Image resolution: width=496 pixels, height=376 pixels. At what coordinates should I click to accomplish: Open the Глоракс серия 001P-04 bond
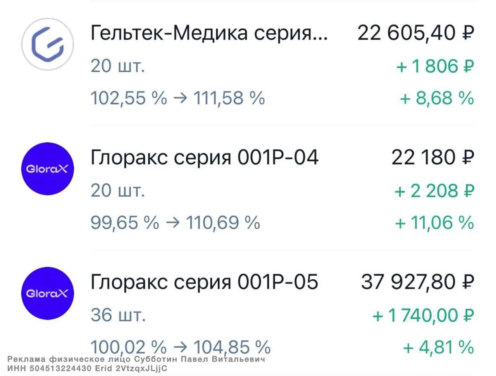pyautogui.click(x=204, y=157)
